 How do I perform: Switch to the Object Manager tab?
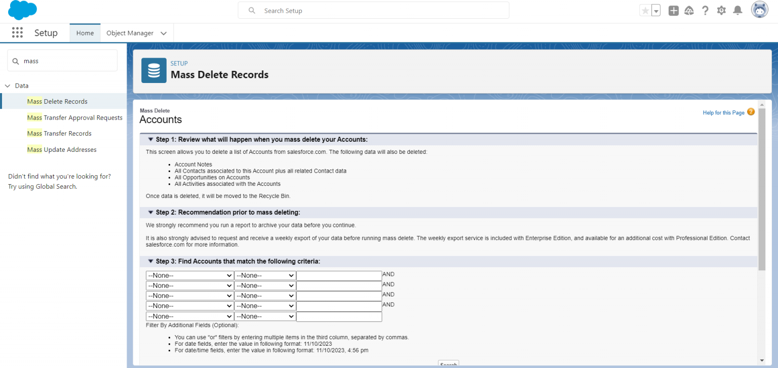[129, 32]
